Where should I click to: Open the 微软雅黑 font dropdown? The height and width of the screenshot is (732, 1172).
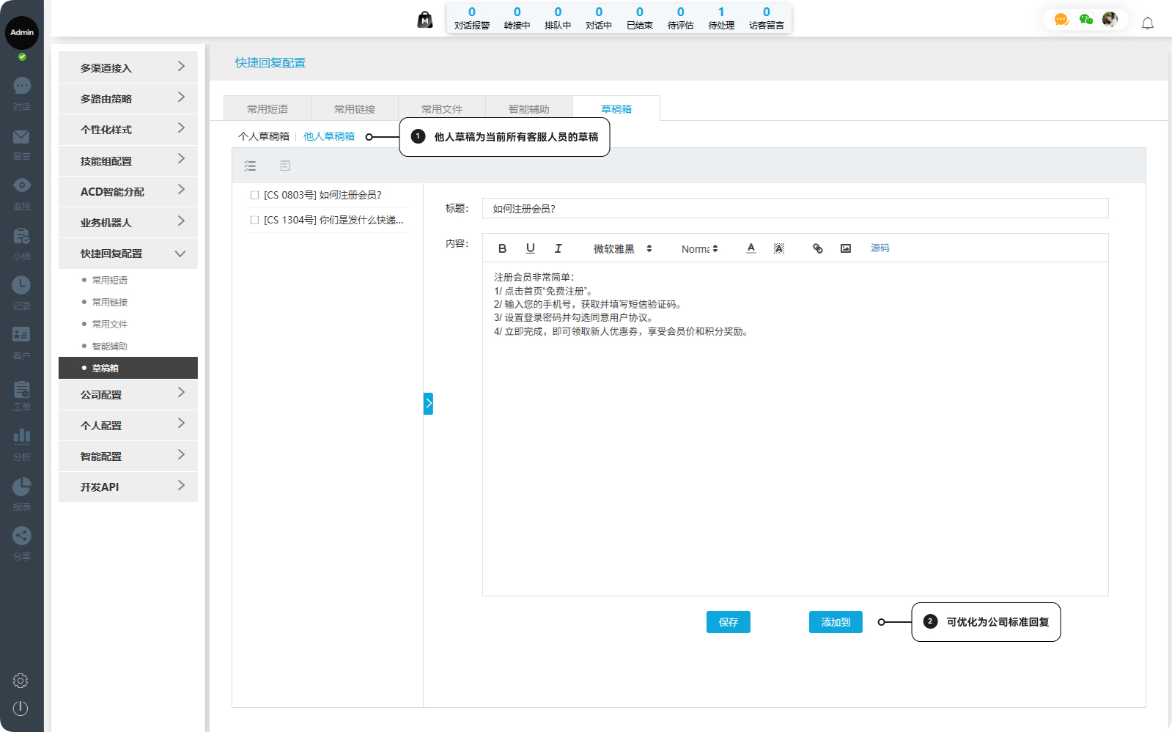tap(622, 249)
